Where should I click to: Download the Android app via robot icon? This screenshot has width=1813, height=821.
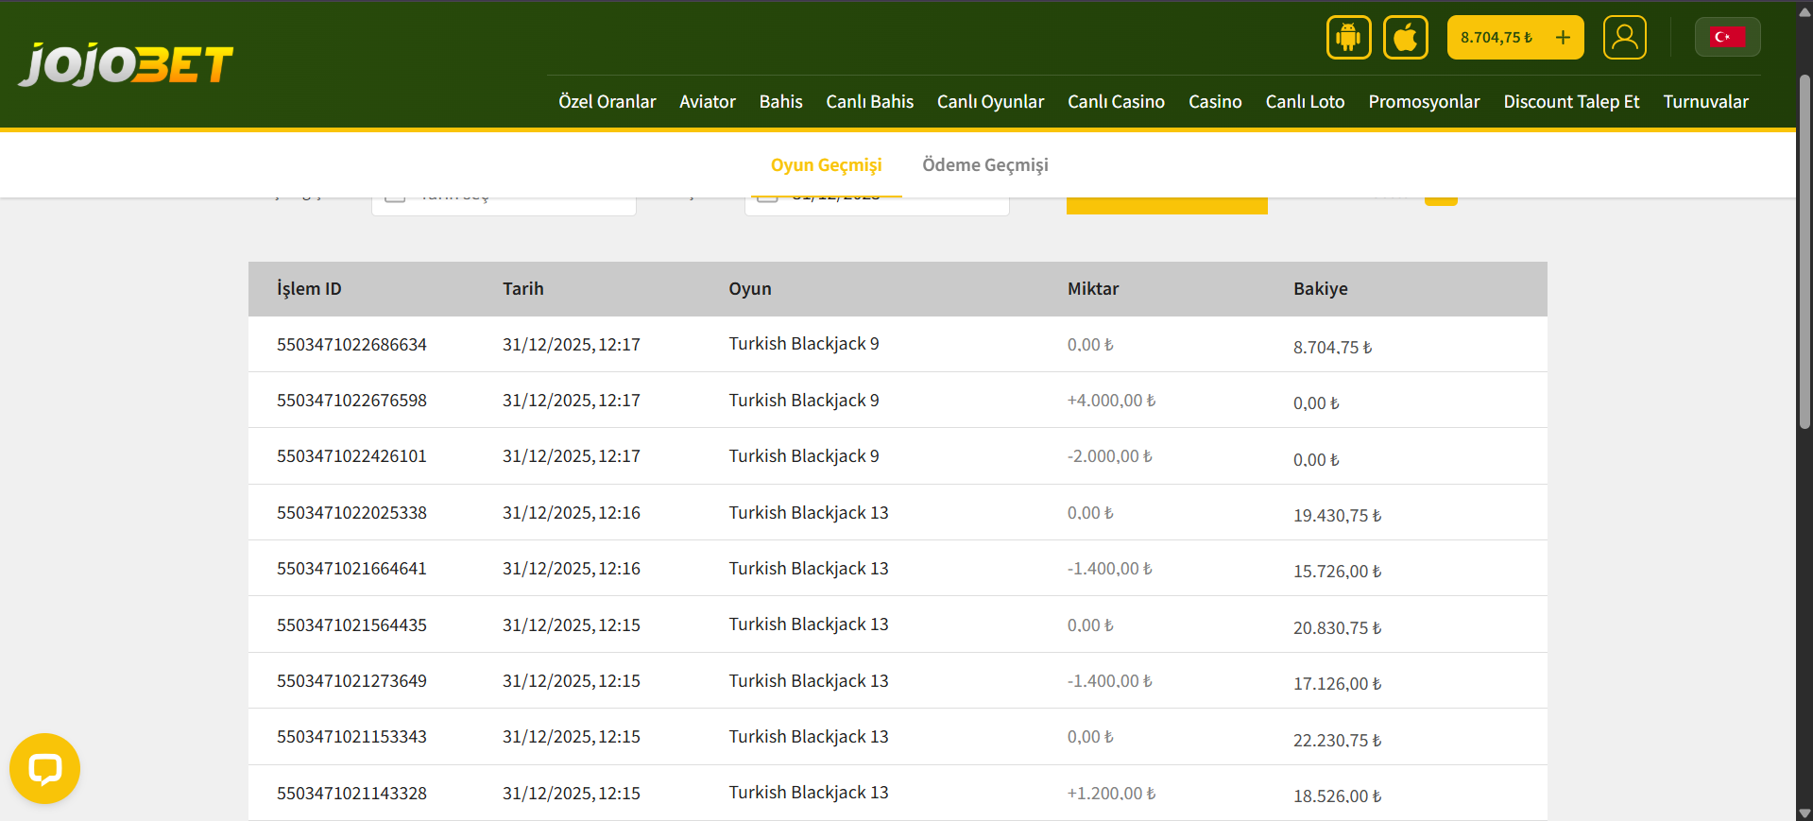[x=1348, y=38]
